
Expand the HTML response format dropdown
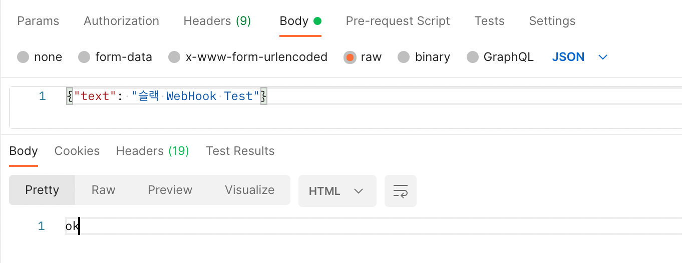(336, 191)
